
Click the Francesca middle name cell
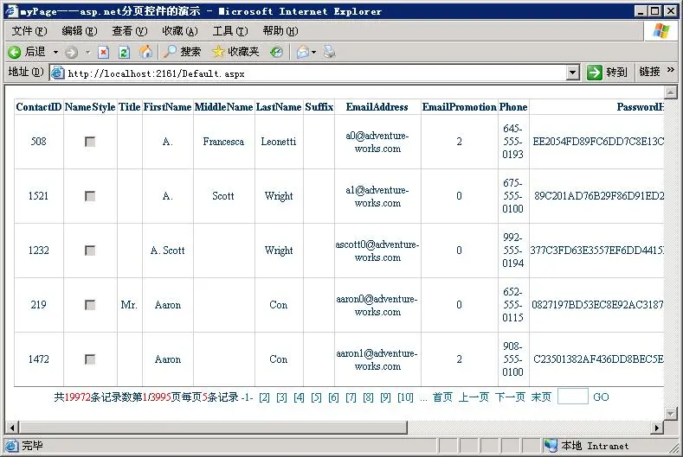click(223, 142)
